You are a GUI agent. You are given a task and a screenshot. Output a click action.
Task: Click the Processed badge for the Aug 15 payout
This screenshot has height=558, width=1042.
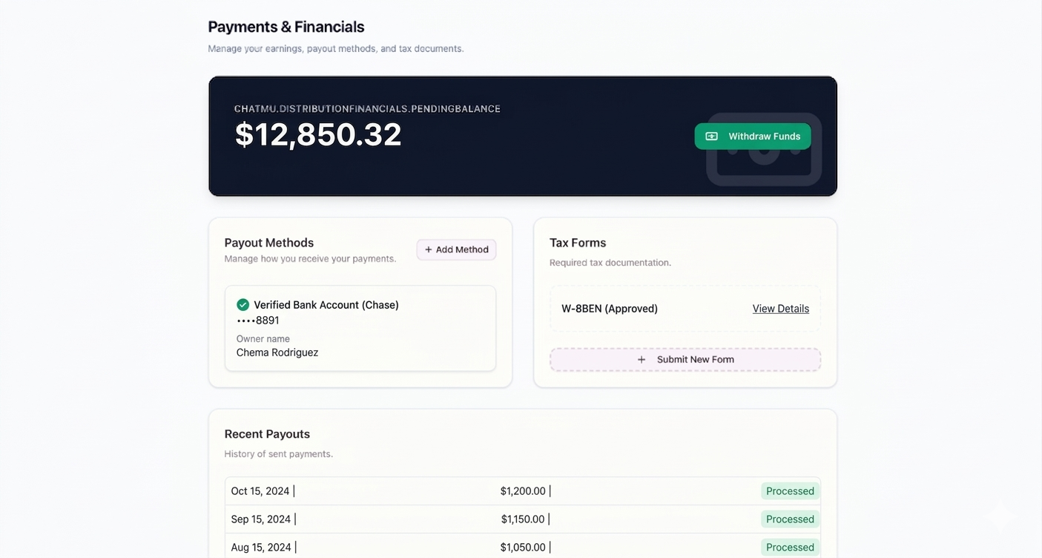point(790,547)
